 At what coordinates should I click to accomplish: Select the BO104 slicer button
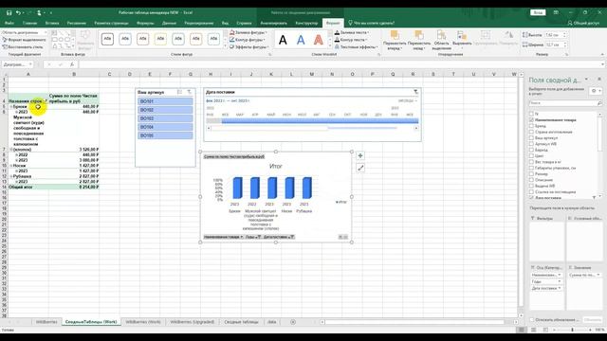coord(165,127)
